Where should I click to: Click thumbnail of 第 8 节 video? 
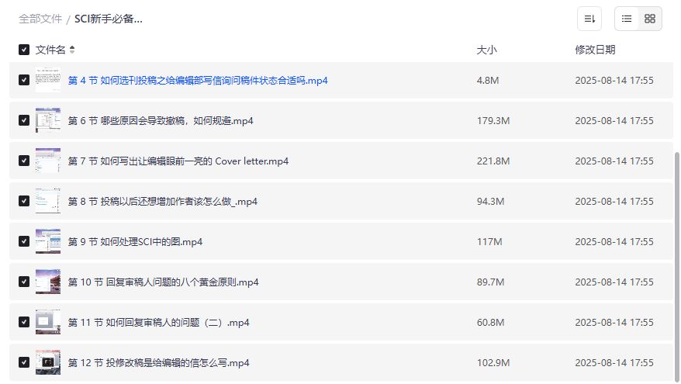[x=48, y=201]
